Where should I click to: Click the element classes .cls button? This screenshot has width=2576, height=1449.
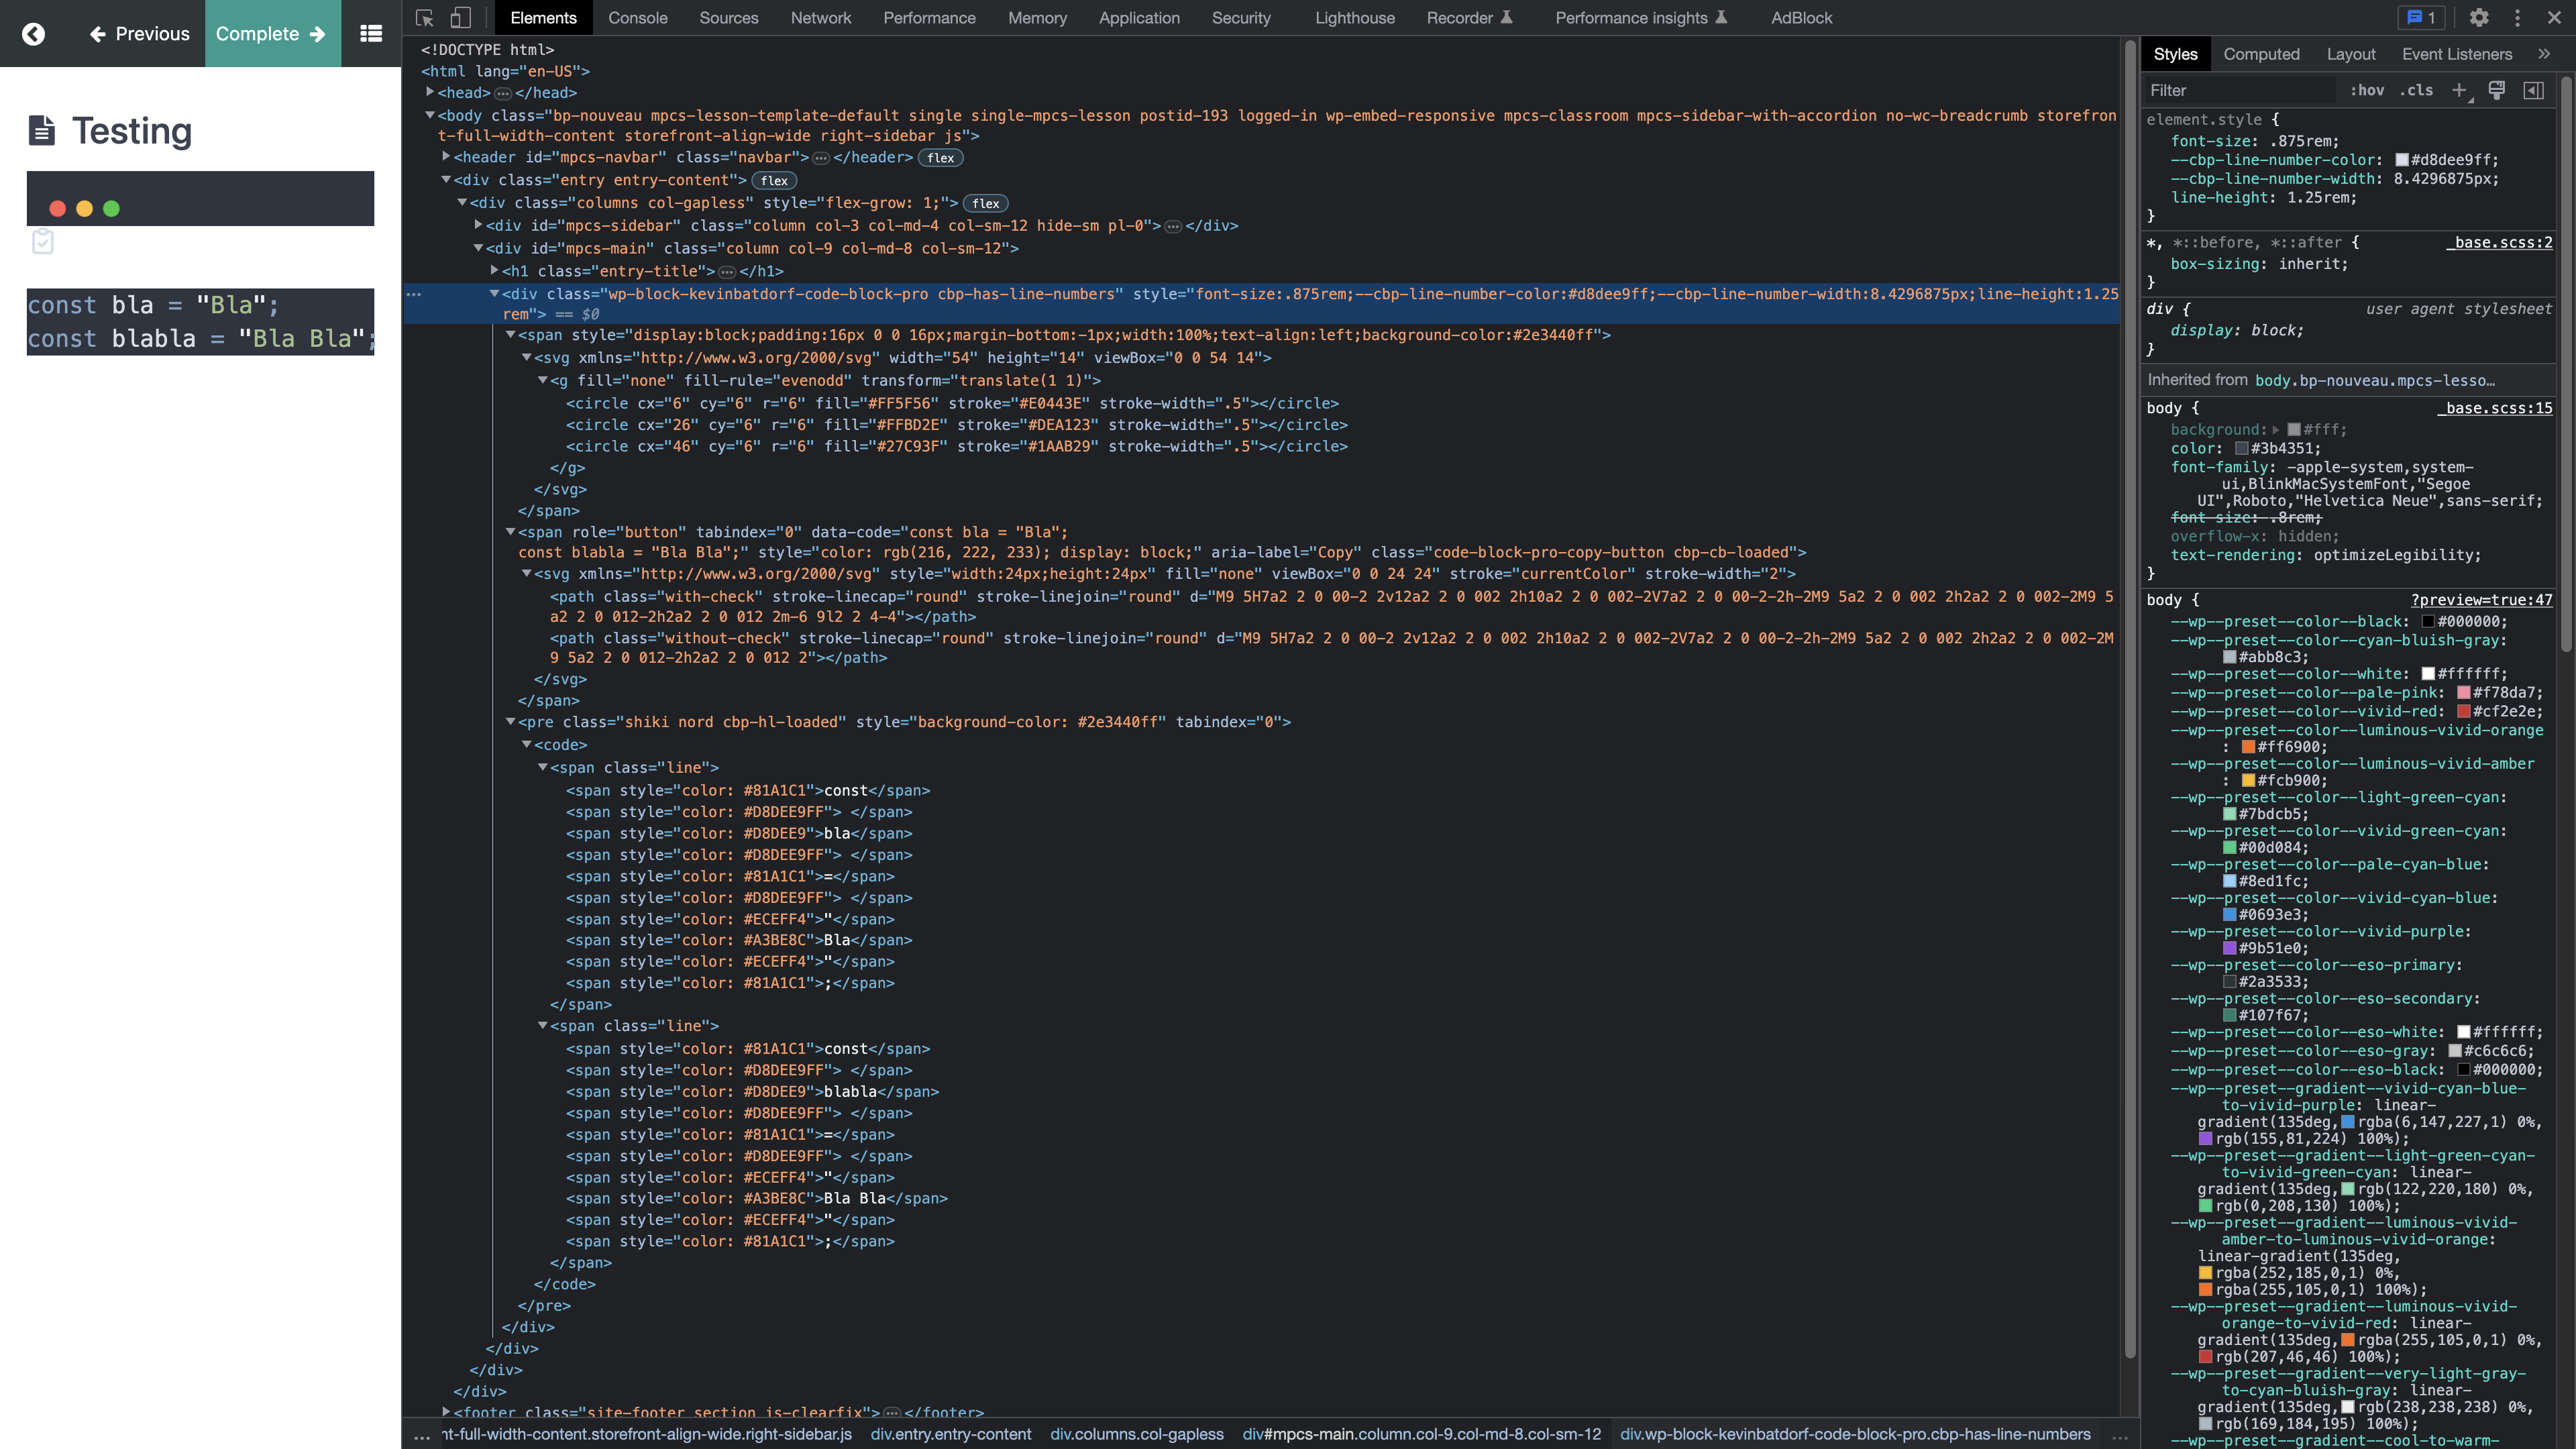pos(2418,90)
